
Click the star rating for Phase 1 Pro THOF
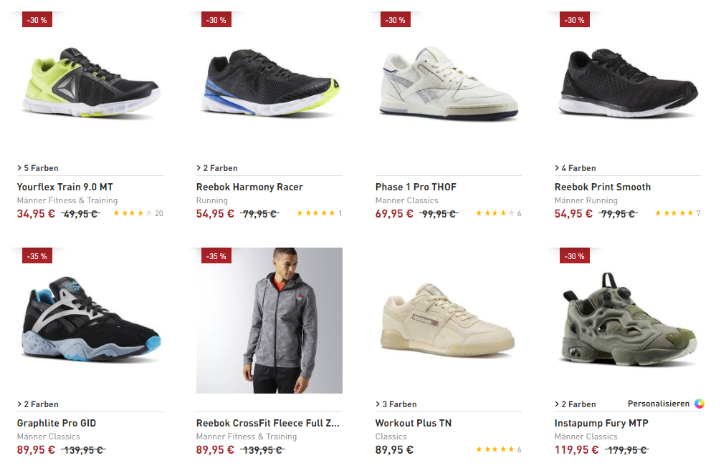[x=495, y=213]
